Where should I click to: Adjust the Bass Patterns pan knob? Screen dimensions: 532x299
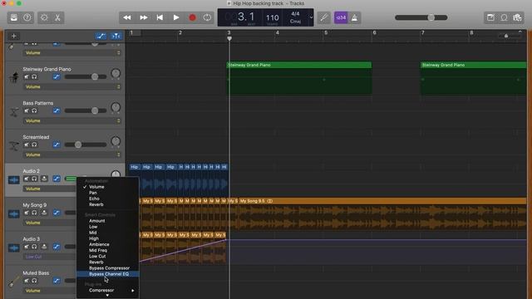[x=116, y=107]
